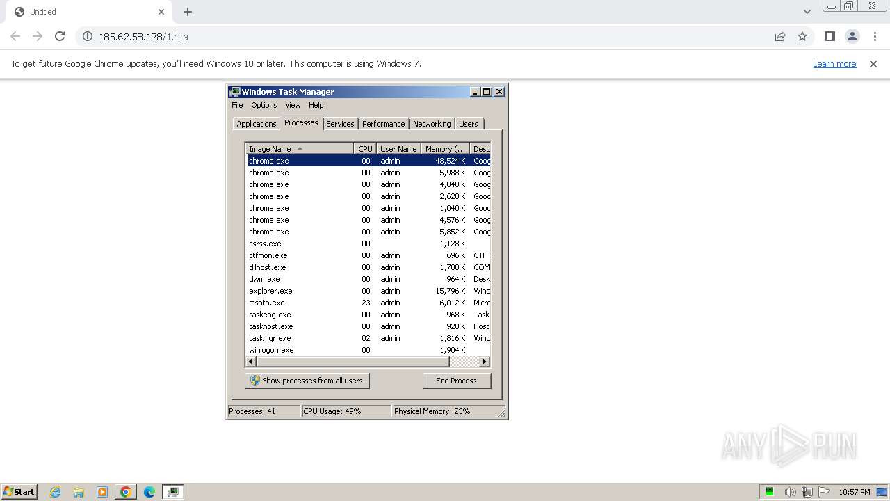Click Chrome's forward navigation arrow
The image size is (890, 501).
(38, 36)
